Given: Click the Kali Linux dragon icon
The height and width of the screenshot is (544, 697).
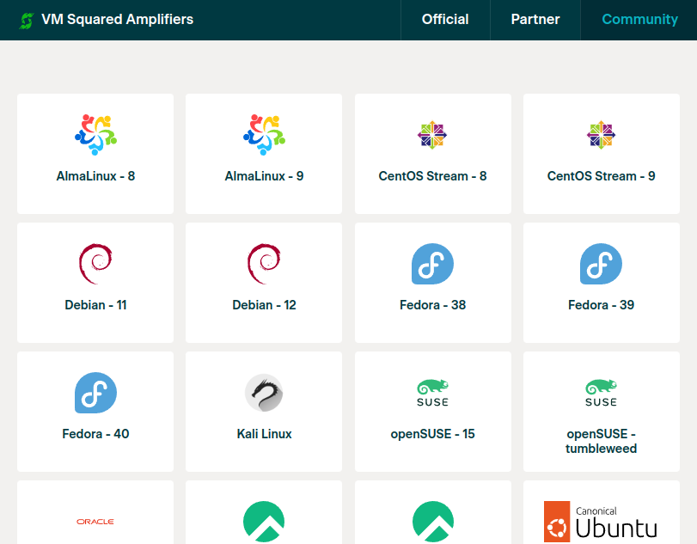Looking at the screenshot, I should [x=264, y=393].
